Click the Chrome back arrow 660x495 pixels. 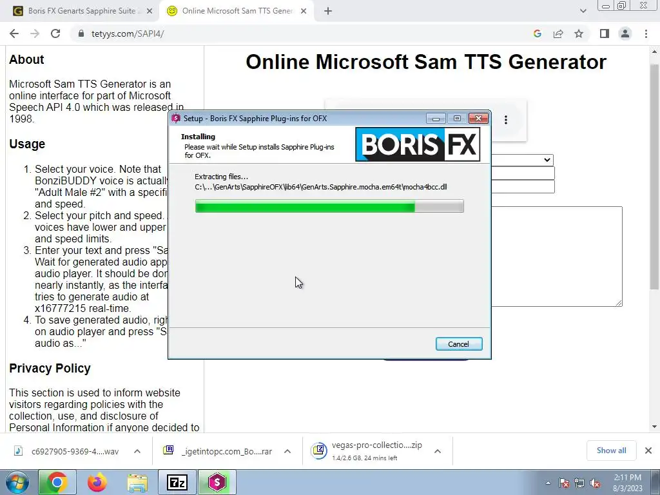tap(14, 34)
